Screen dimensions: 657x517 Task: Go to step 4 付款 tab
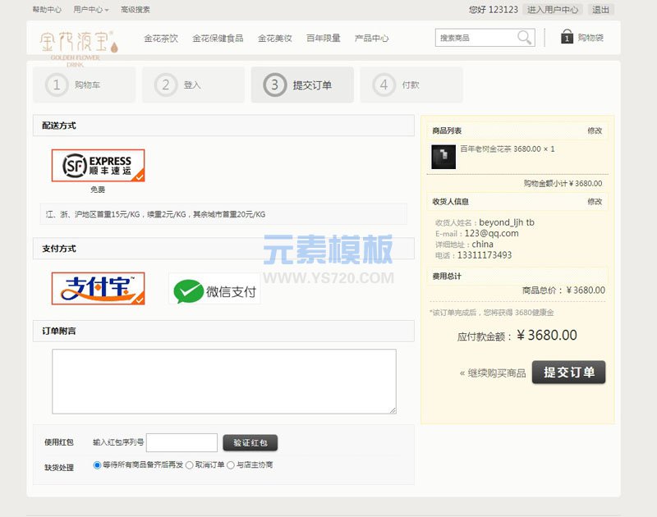[411, 85]
